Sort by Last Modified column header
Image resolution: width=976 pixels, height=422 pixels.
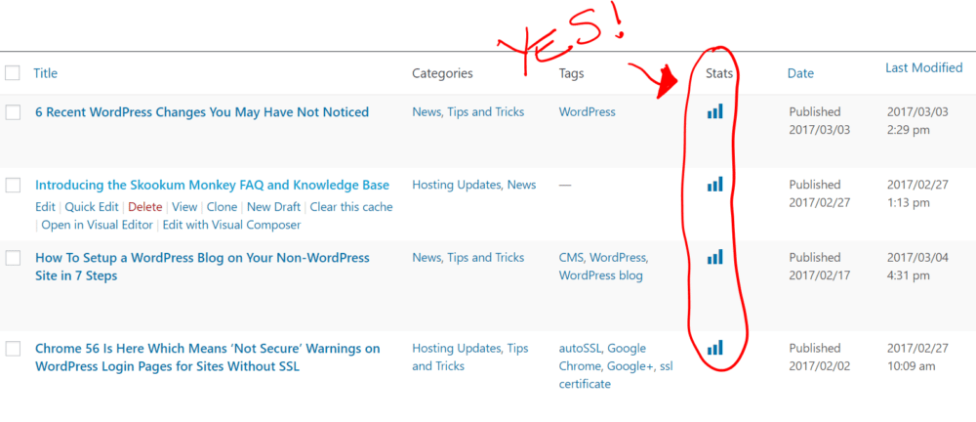click(x=924, y=67)
